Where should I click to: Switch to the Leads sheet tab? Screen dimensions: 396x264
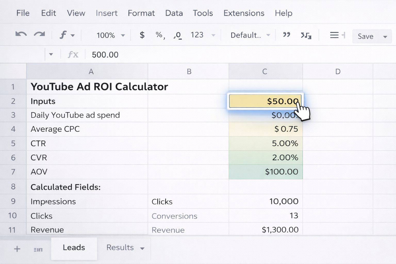point(74,248)
